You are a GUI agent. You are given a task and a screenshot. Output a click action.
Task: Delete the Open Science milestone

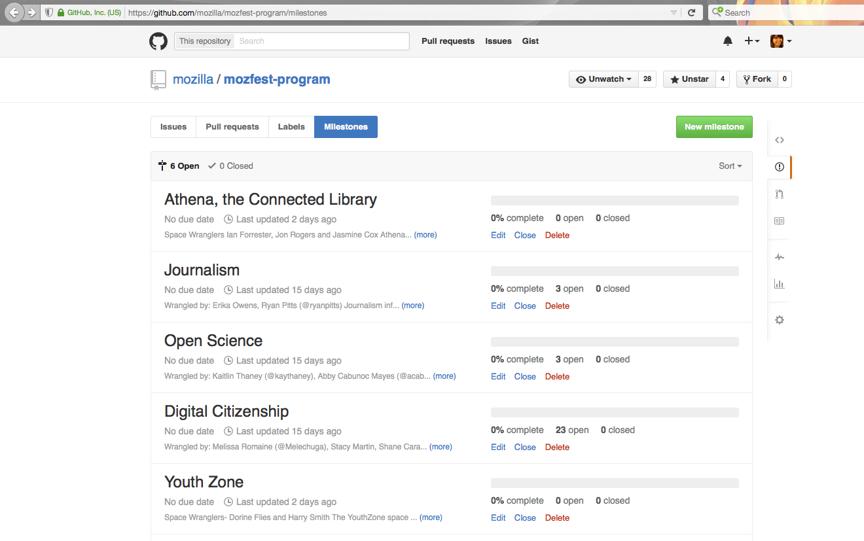(557, 377)
